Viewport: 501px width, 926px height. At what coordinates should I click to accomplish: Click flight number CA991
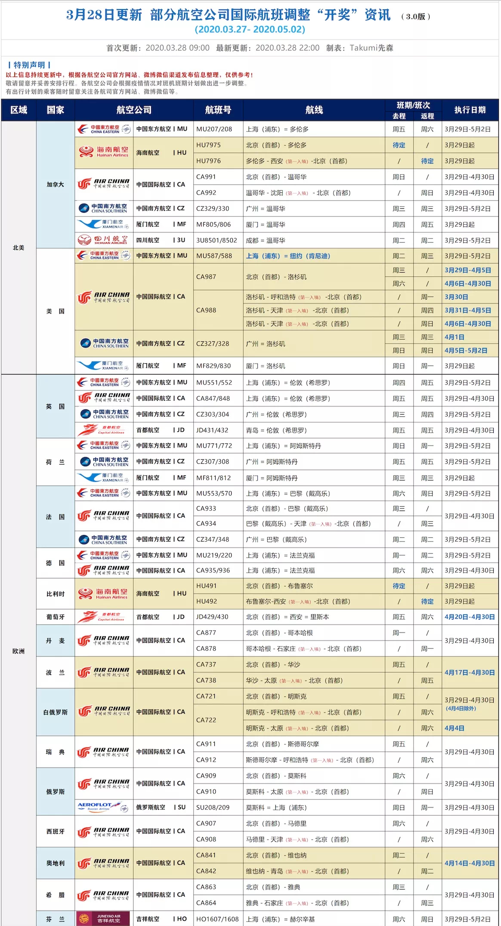coord(206,177)
